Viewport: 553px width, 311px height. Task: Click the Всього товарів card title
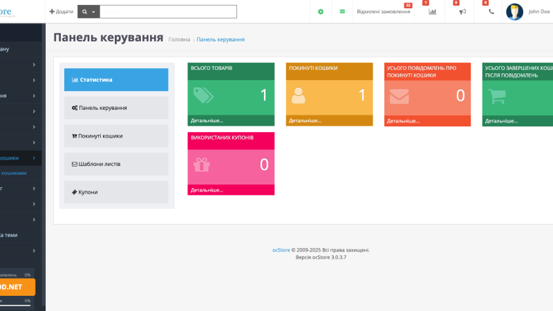(212, 68)
